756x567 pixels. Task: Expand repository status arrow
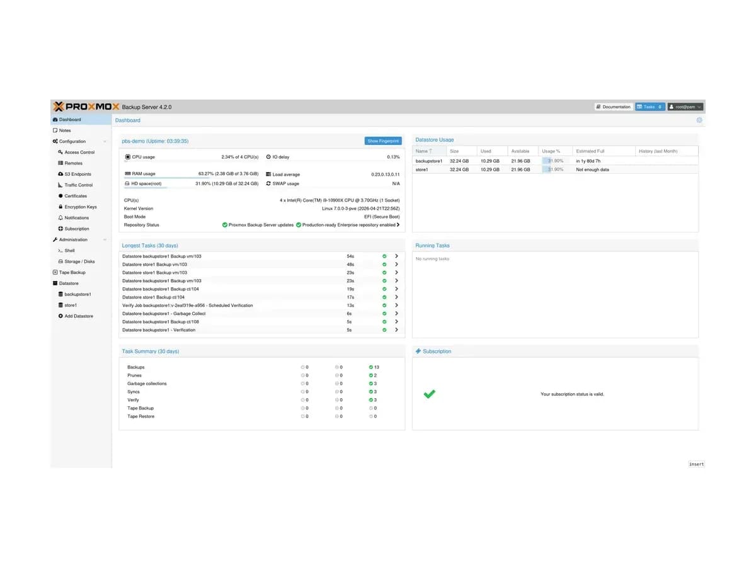[398, 225]
